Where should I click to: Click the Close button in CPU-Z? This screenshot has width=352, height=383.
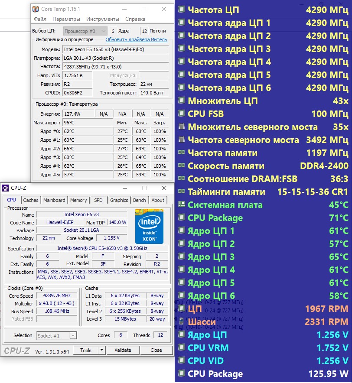pos(156,350)
